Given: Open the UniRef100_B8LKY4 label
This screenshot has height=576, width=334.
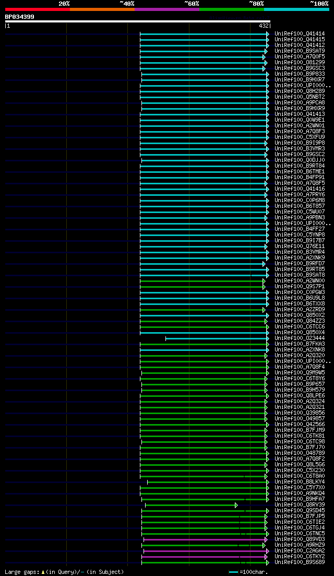Looking at the screenshot, I should pyautogui.click(x=300, y=481).
